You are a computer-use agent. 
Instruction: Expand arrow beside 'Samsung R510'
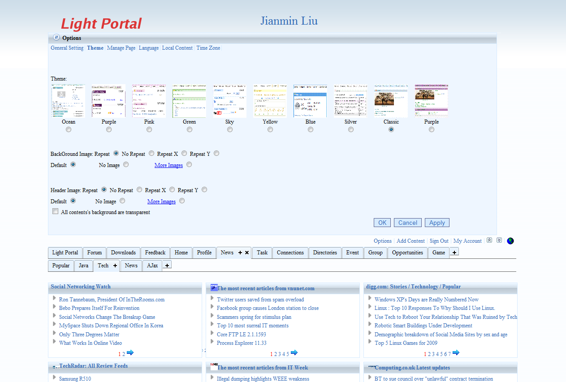tap(54, 377)
